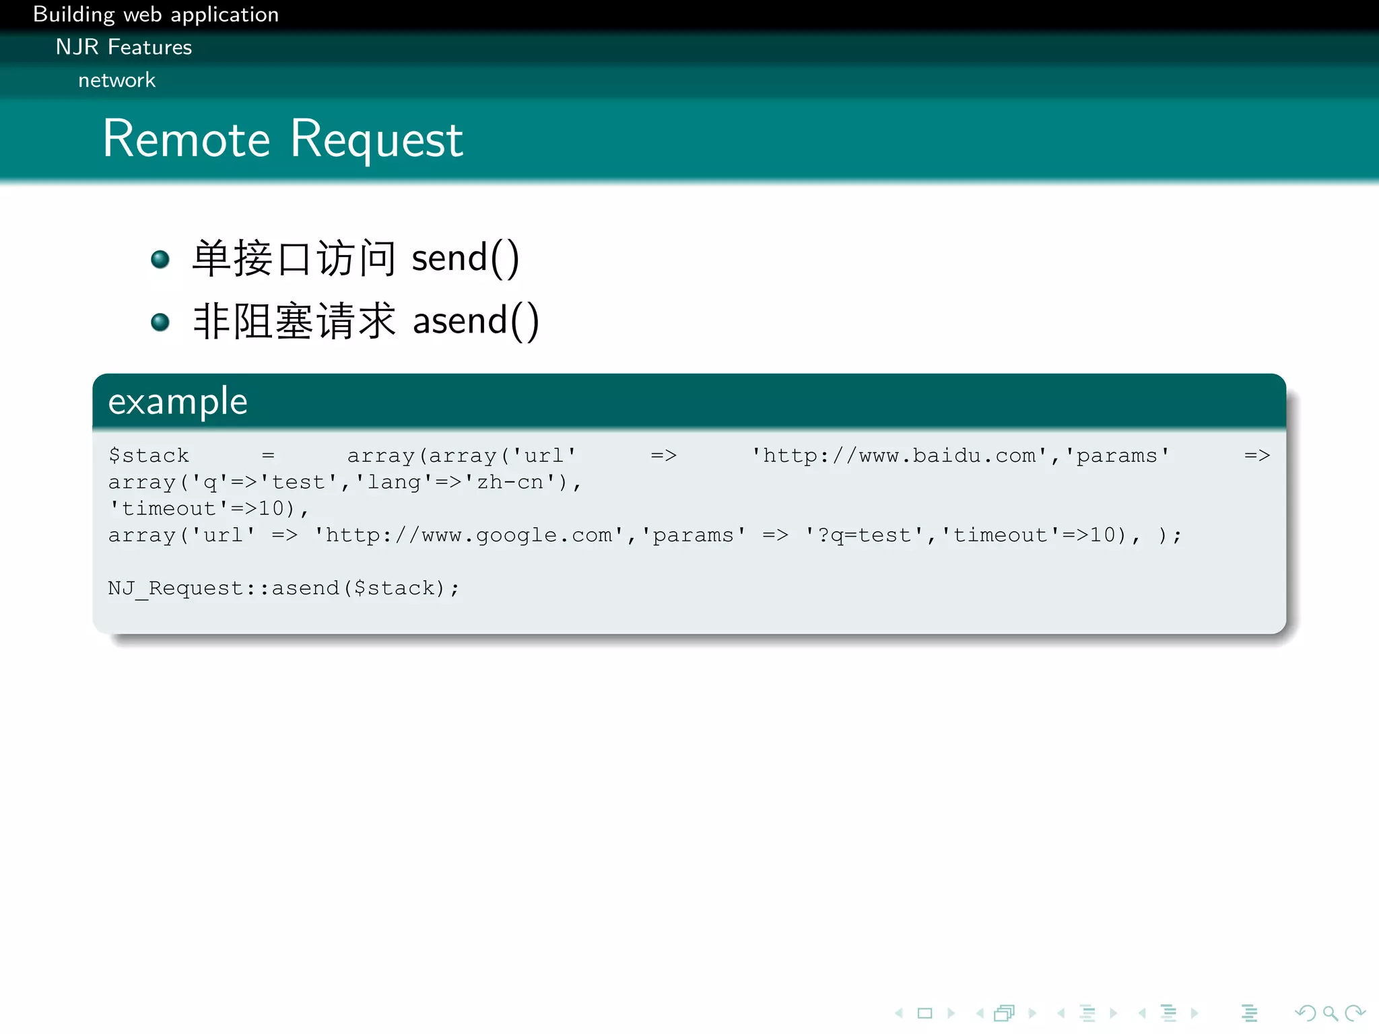1379x1034 pixels.
Task: Go to the next frame arrow
Action: [1032, 1013]
